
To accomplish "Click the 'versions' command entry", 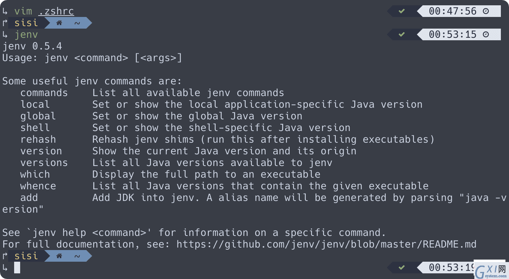I will click(44, 162).
